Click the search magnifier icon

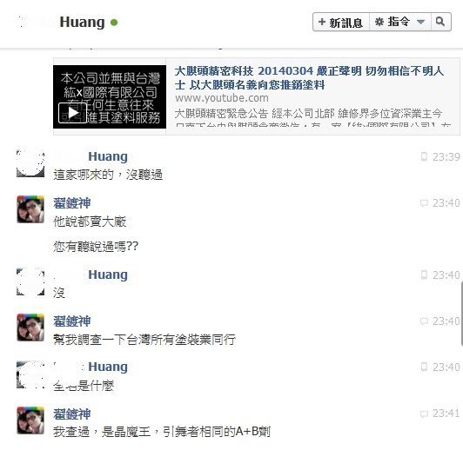[440, 22]
